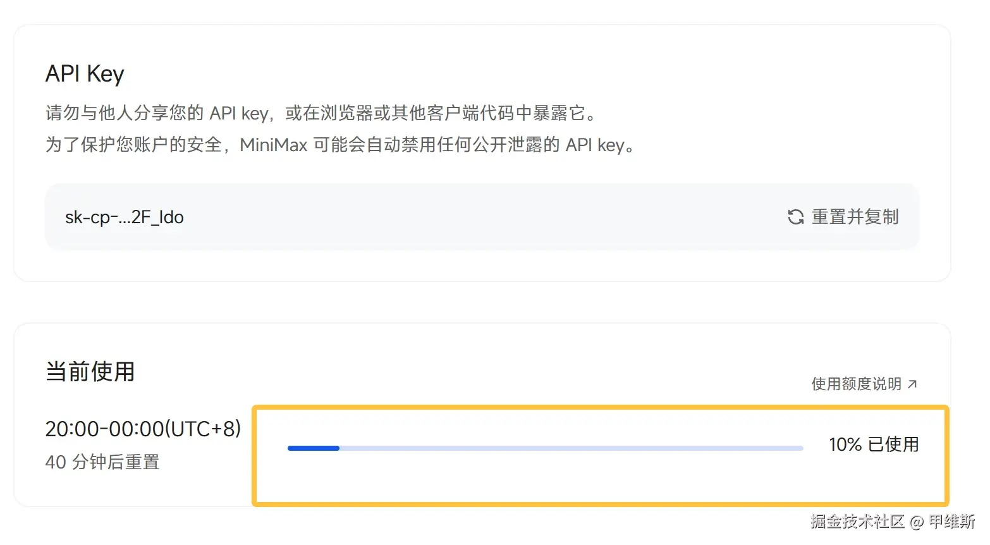Click the blue filled part of usage bar
Image resolution: width=990 pixels, height=545 pixels.
(x=313, y=448)
